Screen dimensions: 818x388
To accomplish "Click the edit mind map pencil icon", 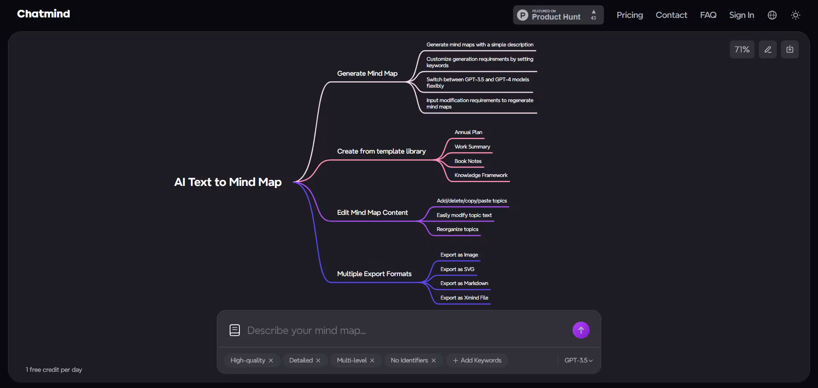I will 768,50.
